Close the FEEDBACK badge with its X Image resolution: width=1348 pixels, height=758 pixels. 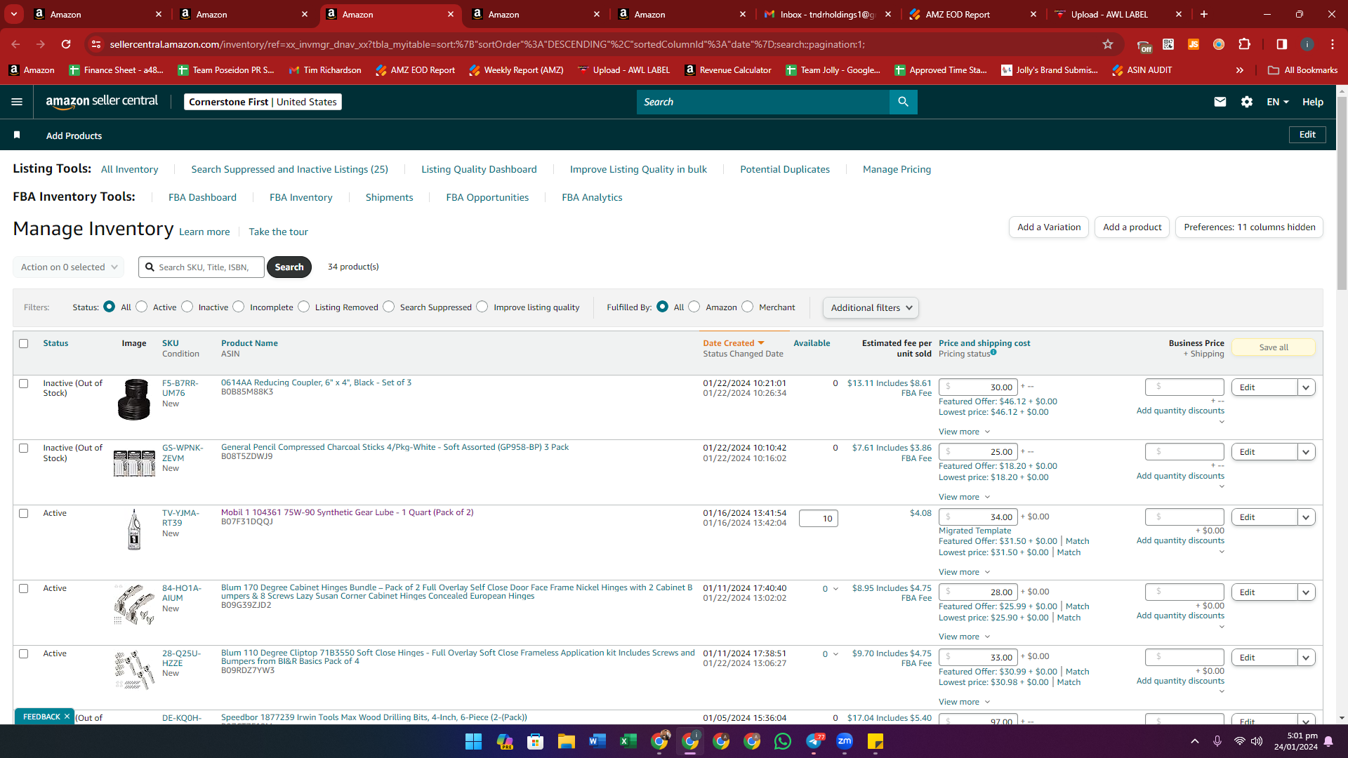click(67, 717)
